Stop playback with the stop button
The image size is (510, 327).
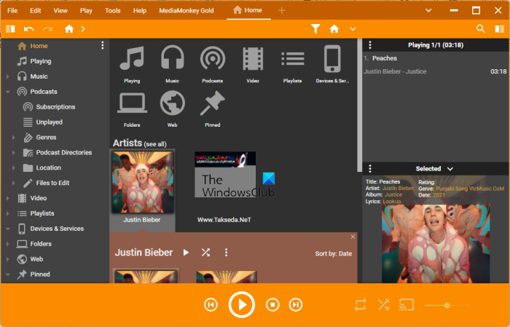[x=272, y=304]
